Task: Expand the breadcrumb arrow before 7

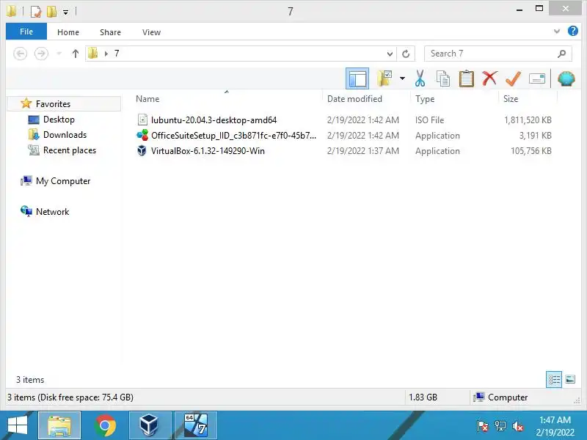Action: coord(106,54)
